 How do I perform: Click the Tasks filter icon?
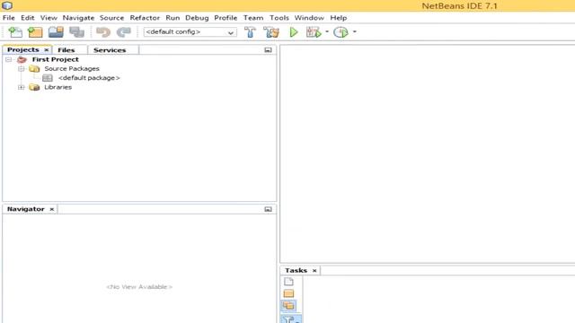click(291, 319)
